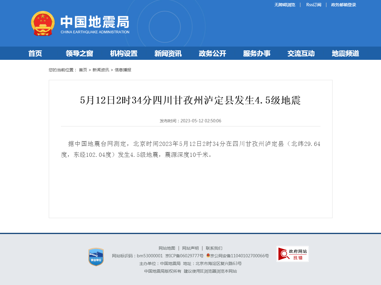
Task: Open the 新闻资讯 menu
Action: pos(168,53)
